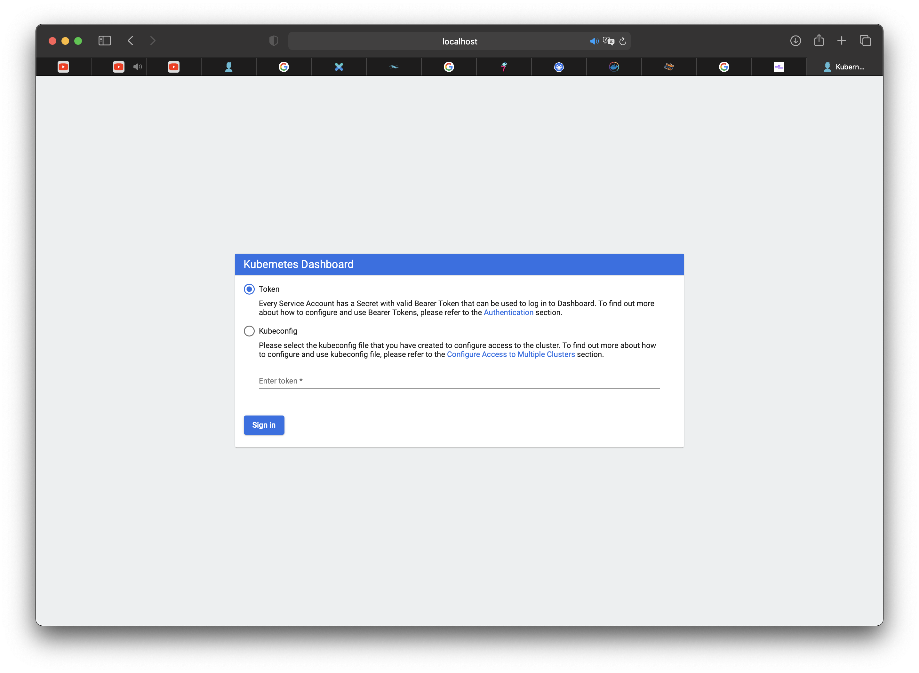Mute audio via address bar speaker icon
Image resolution: width=919 pixels, height=673 pixels.
(x=594, y=41)
